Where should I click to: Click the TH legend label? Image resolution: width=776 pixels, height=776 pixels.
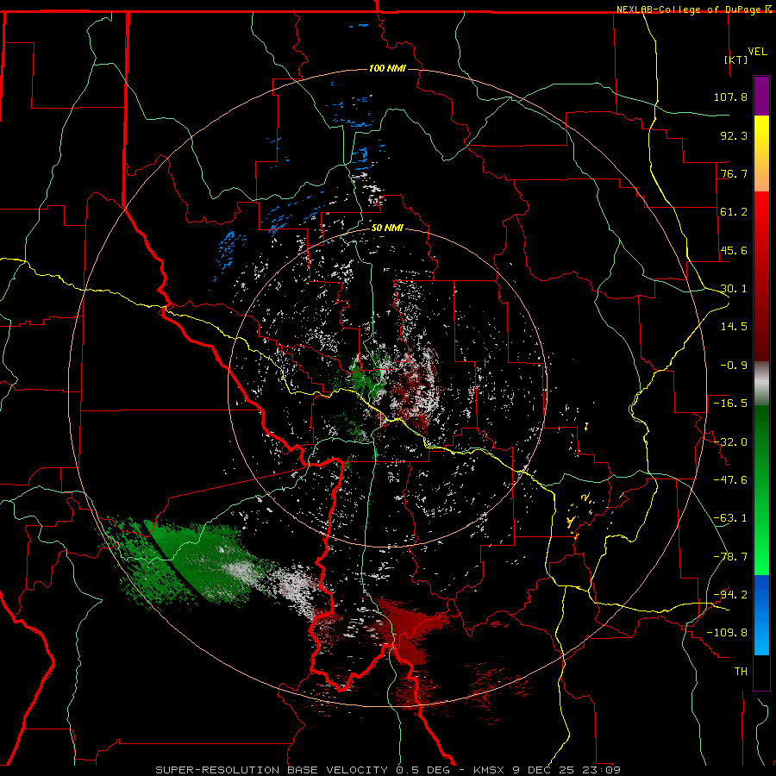point(741,672)
